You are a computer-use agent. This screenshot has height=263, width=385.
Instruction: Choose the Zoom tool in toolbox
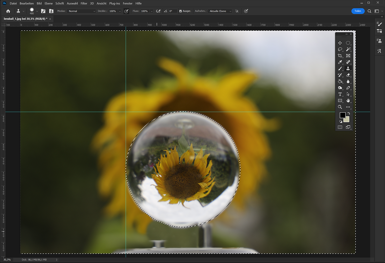(x=340, y=107)
